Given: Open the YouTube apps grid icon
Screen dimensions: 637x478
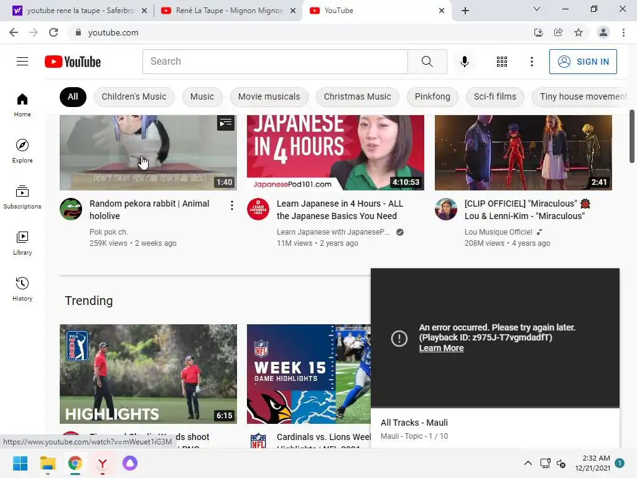Looking at the screenshot, I should pyautogui.click(x=502, y=62).
